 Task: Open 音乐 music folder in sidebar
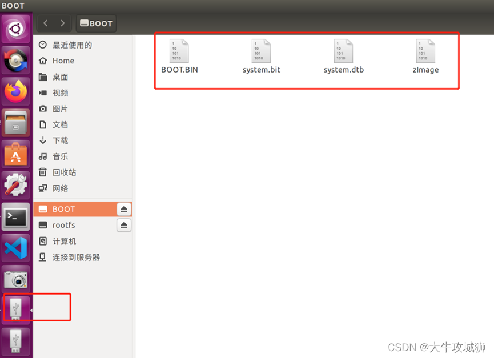click(x=83, y=156)
